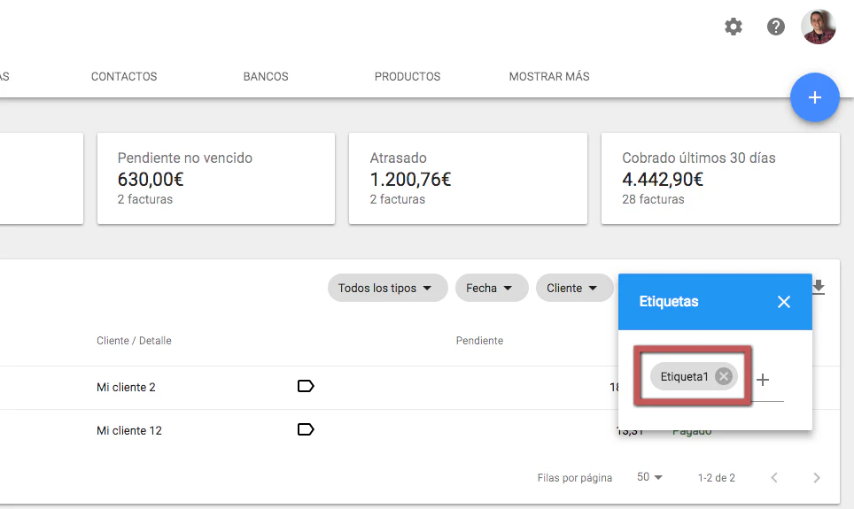Click the tag icon for Mi cliente 12
This screenshot has width=854, height=509.
point(306,429)
